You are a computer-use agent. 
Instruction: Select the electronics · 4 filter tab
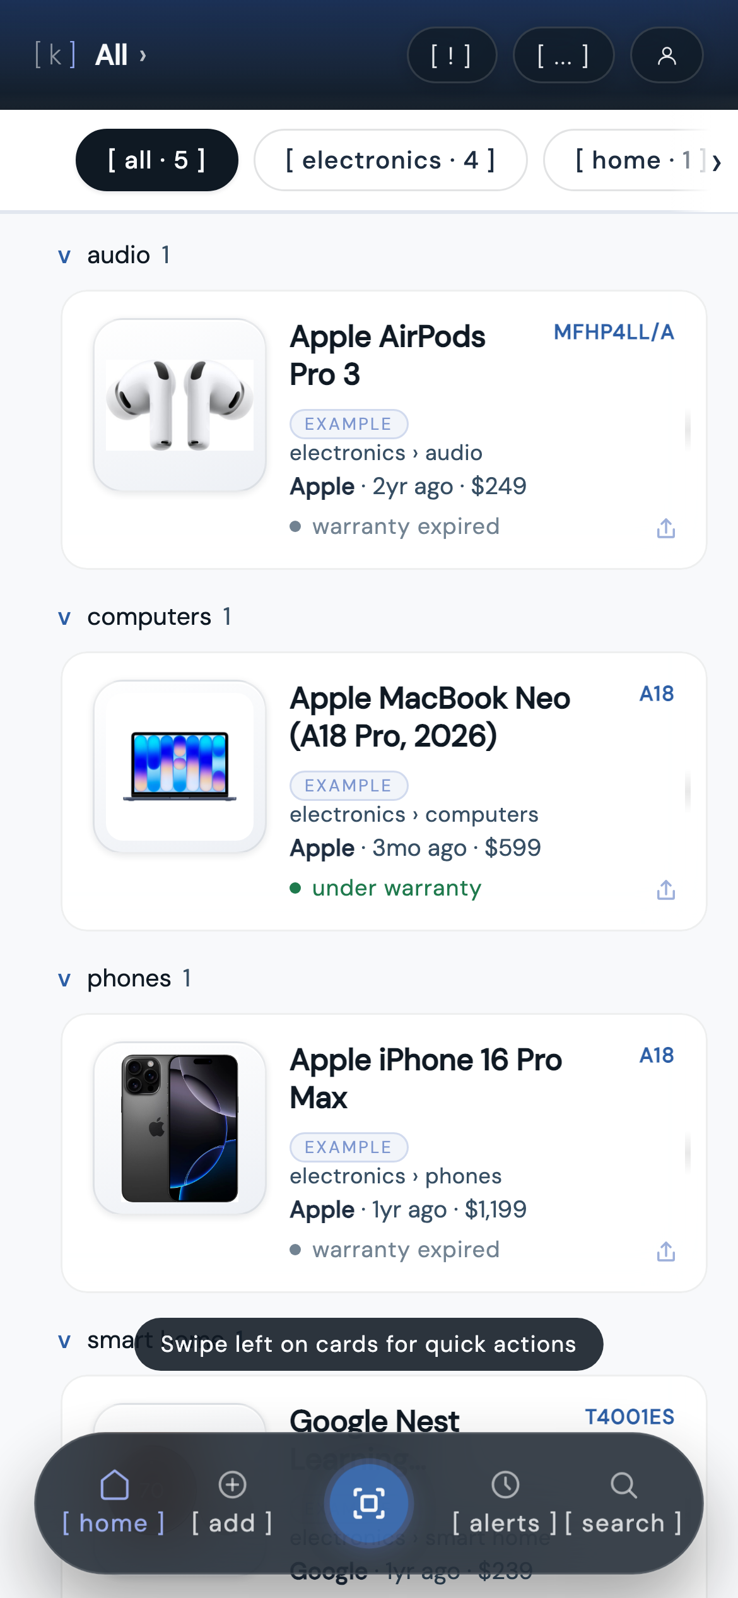(390, 160)
